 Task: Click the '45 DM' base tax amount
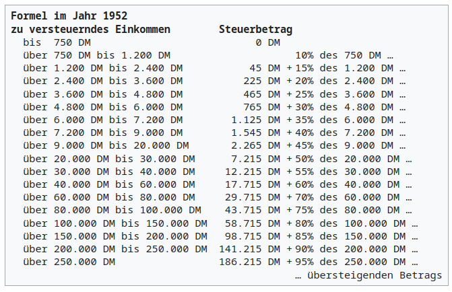265,68
